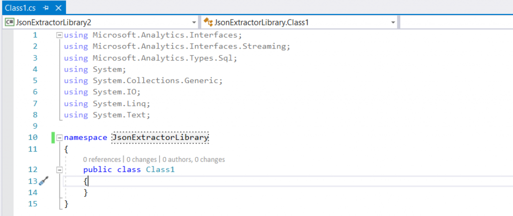Pin the Class1.cs document tab
Screen dimensions: 513x216
(46, 8)
